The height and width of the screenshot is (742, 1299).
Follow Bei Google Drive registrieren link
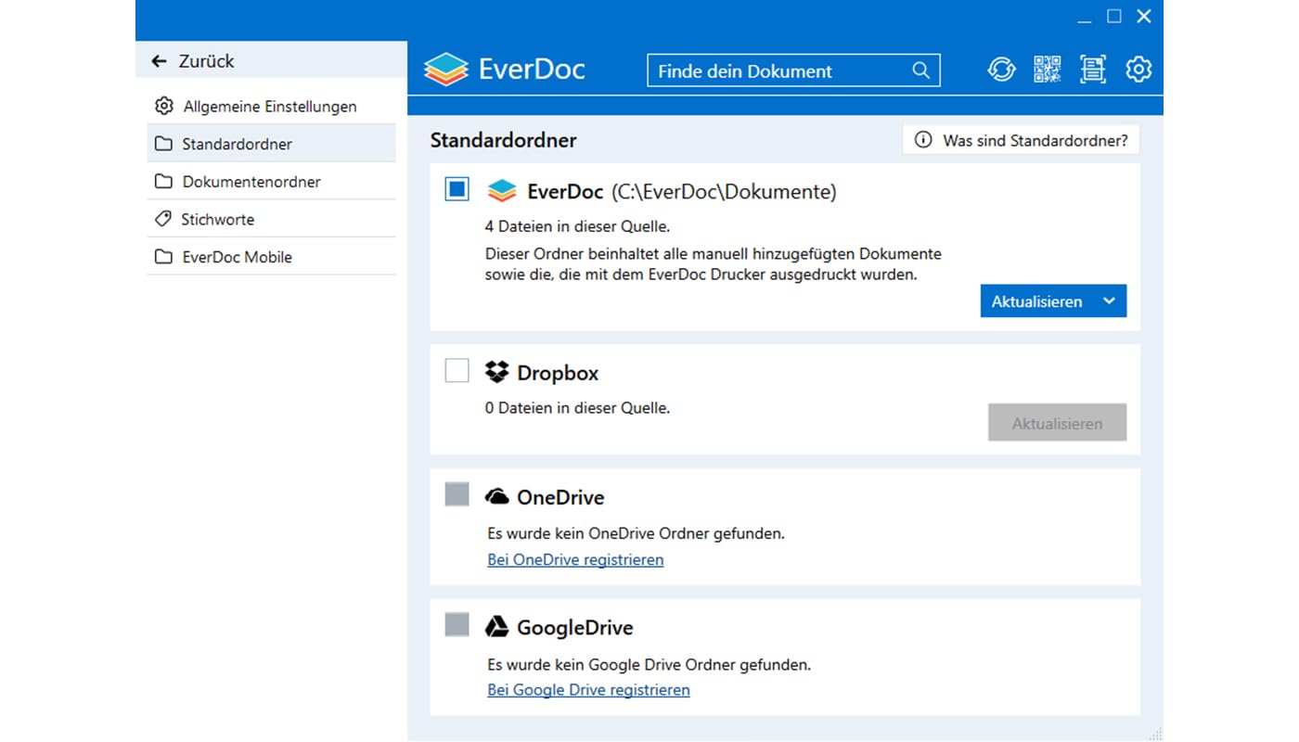588,689
